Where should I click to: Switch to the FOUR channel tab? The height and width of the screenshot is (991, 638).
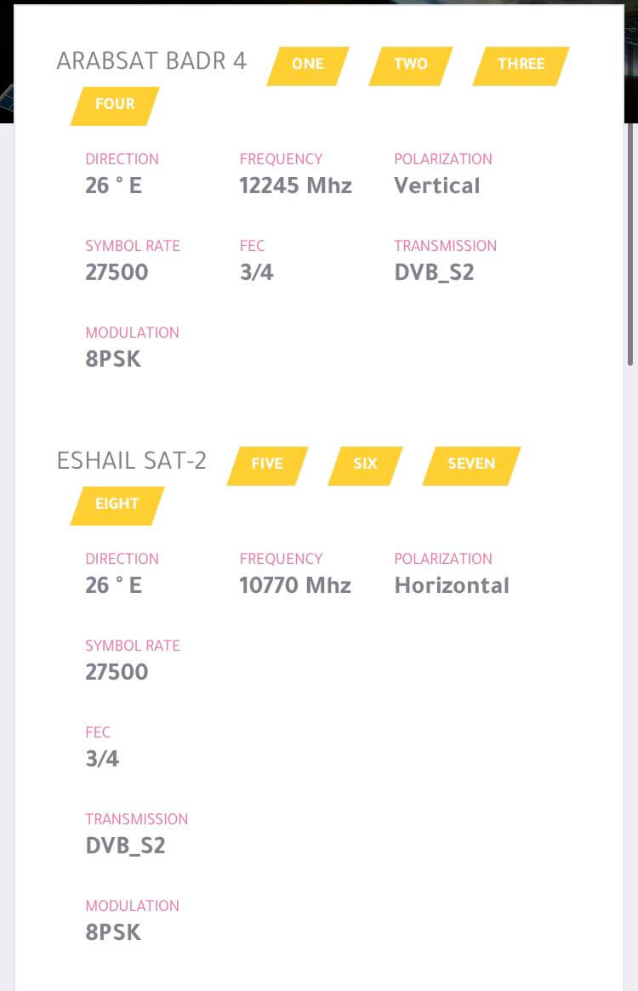point(115,105)
